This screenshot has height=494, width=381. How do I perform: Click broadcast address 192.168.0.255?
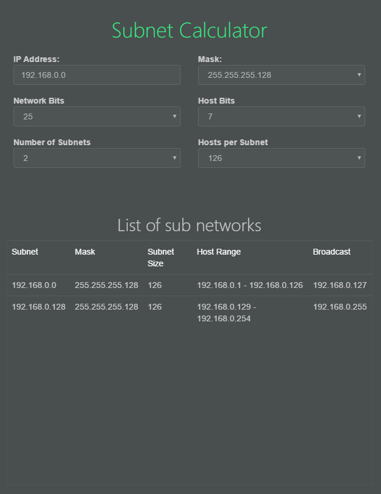click(340, 307)
